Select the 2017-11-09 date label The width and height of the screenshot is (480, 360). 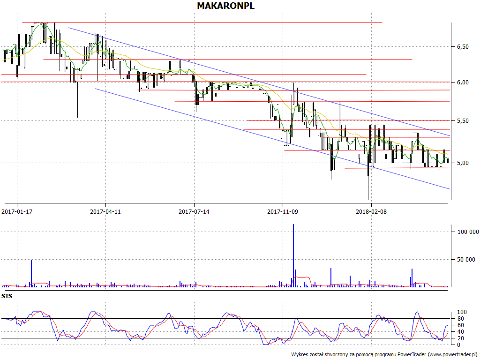click(x=283, y=211)
